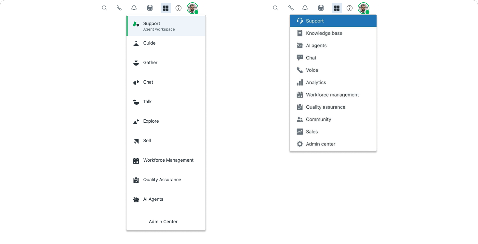Image resolution: width=478 pixels, height=244 pixels.
Task: Open Chat from the left product menu
Action: click(166, 82)
